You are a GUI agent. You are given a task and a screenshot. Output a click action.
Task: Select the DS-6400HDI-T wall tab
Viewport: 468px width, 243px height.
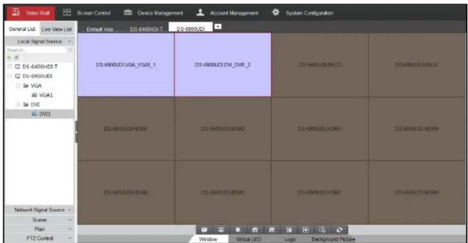(x=146, y=29)
